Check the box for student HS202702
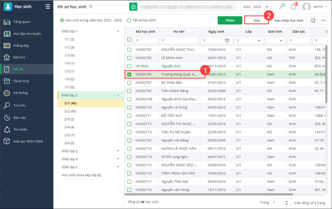The image size is (332, 209). point(129,50)
